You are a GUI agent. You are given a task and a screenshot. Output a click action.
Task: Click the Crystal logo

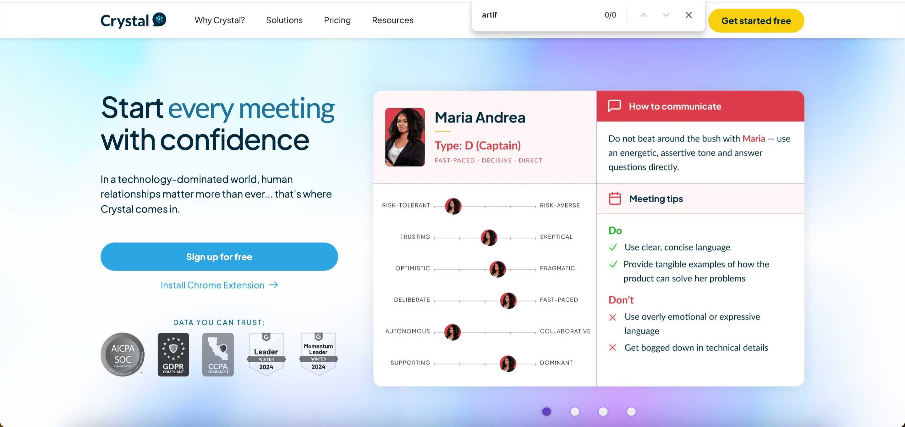(133, 20)
